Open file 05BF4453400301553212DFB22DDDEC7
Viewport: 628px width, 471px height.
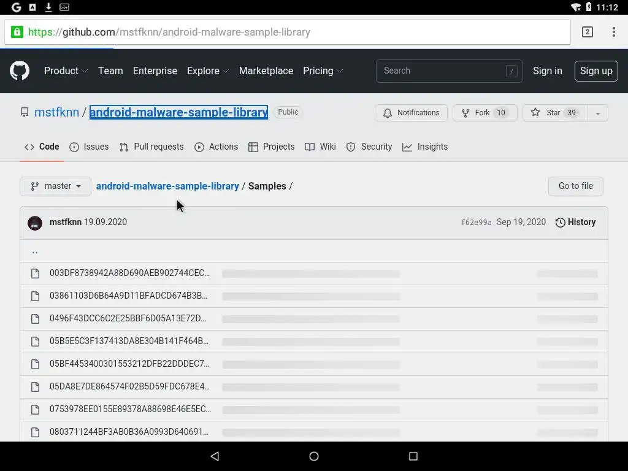pos(129,364)
